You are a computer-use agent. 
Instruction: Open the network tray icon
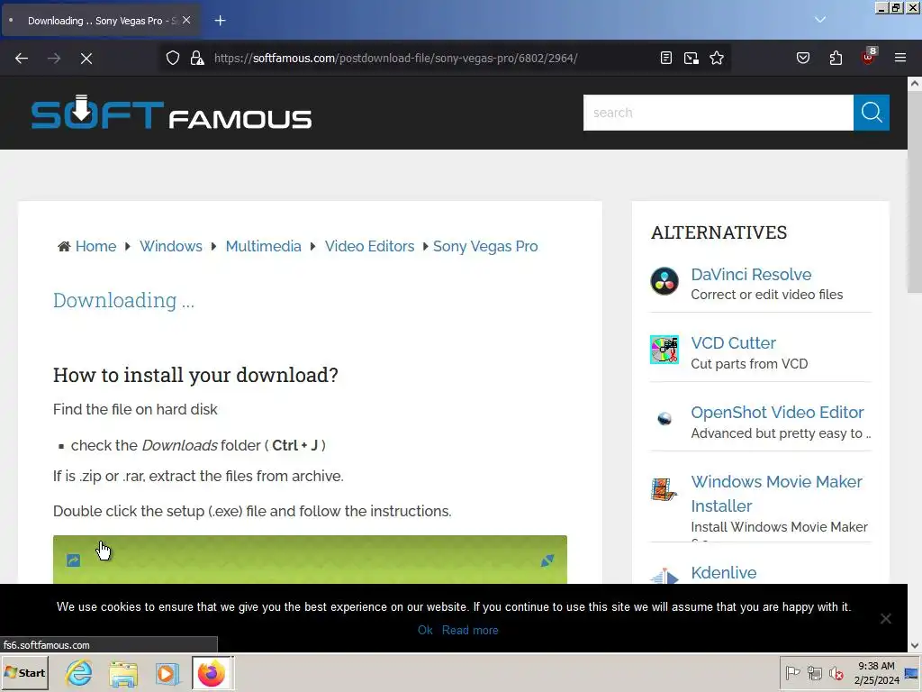click(x=814, y=672)
